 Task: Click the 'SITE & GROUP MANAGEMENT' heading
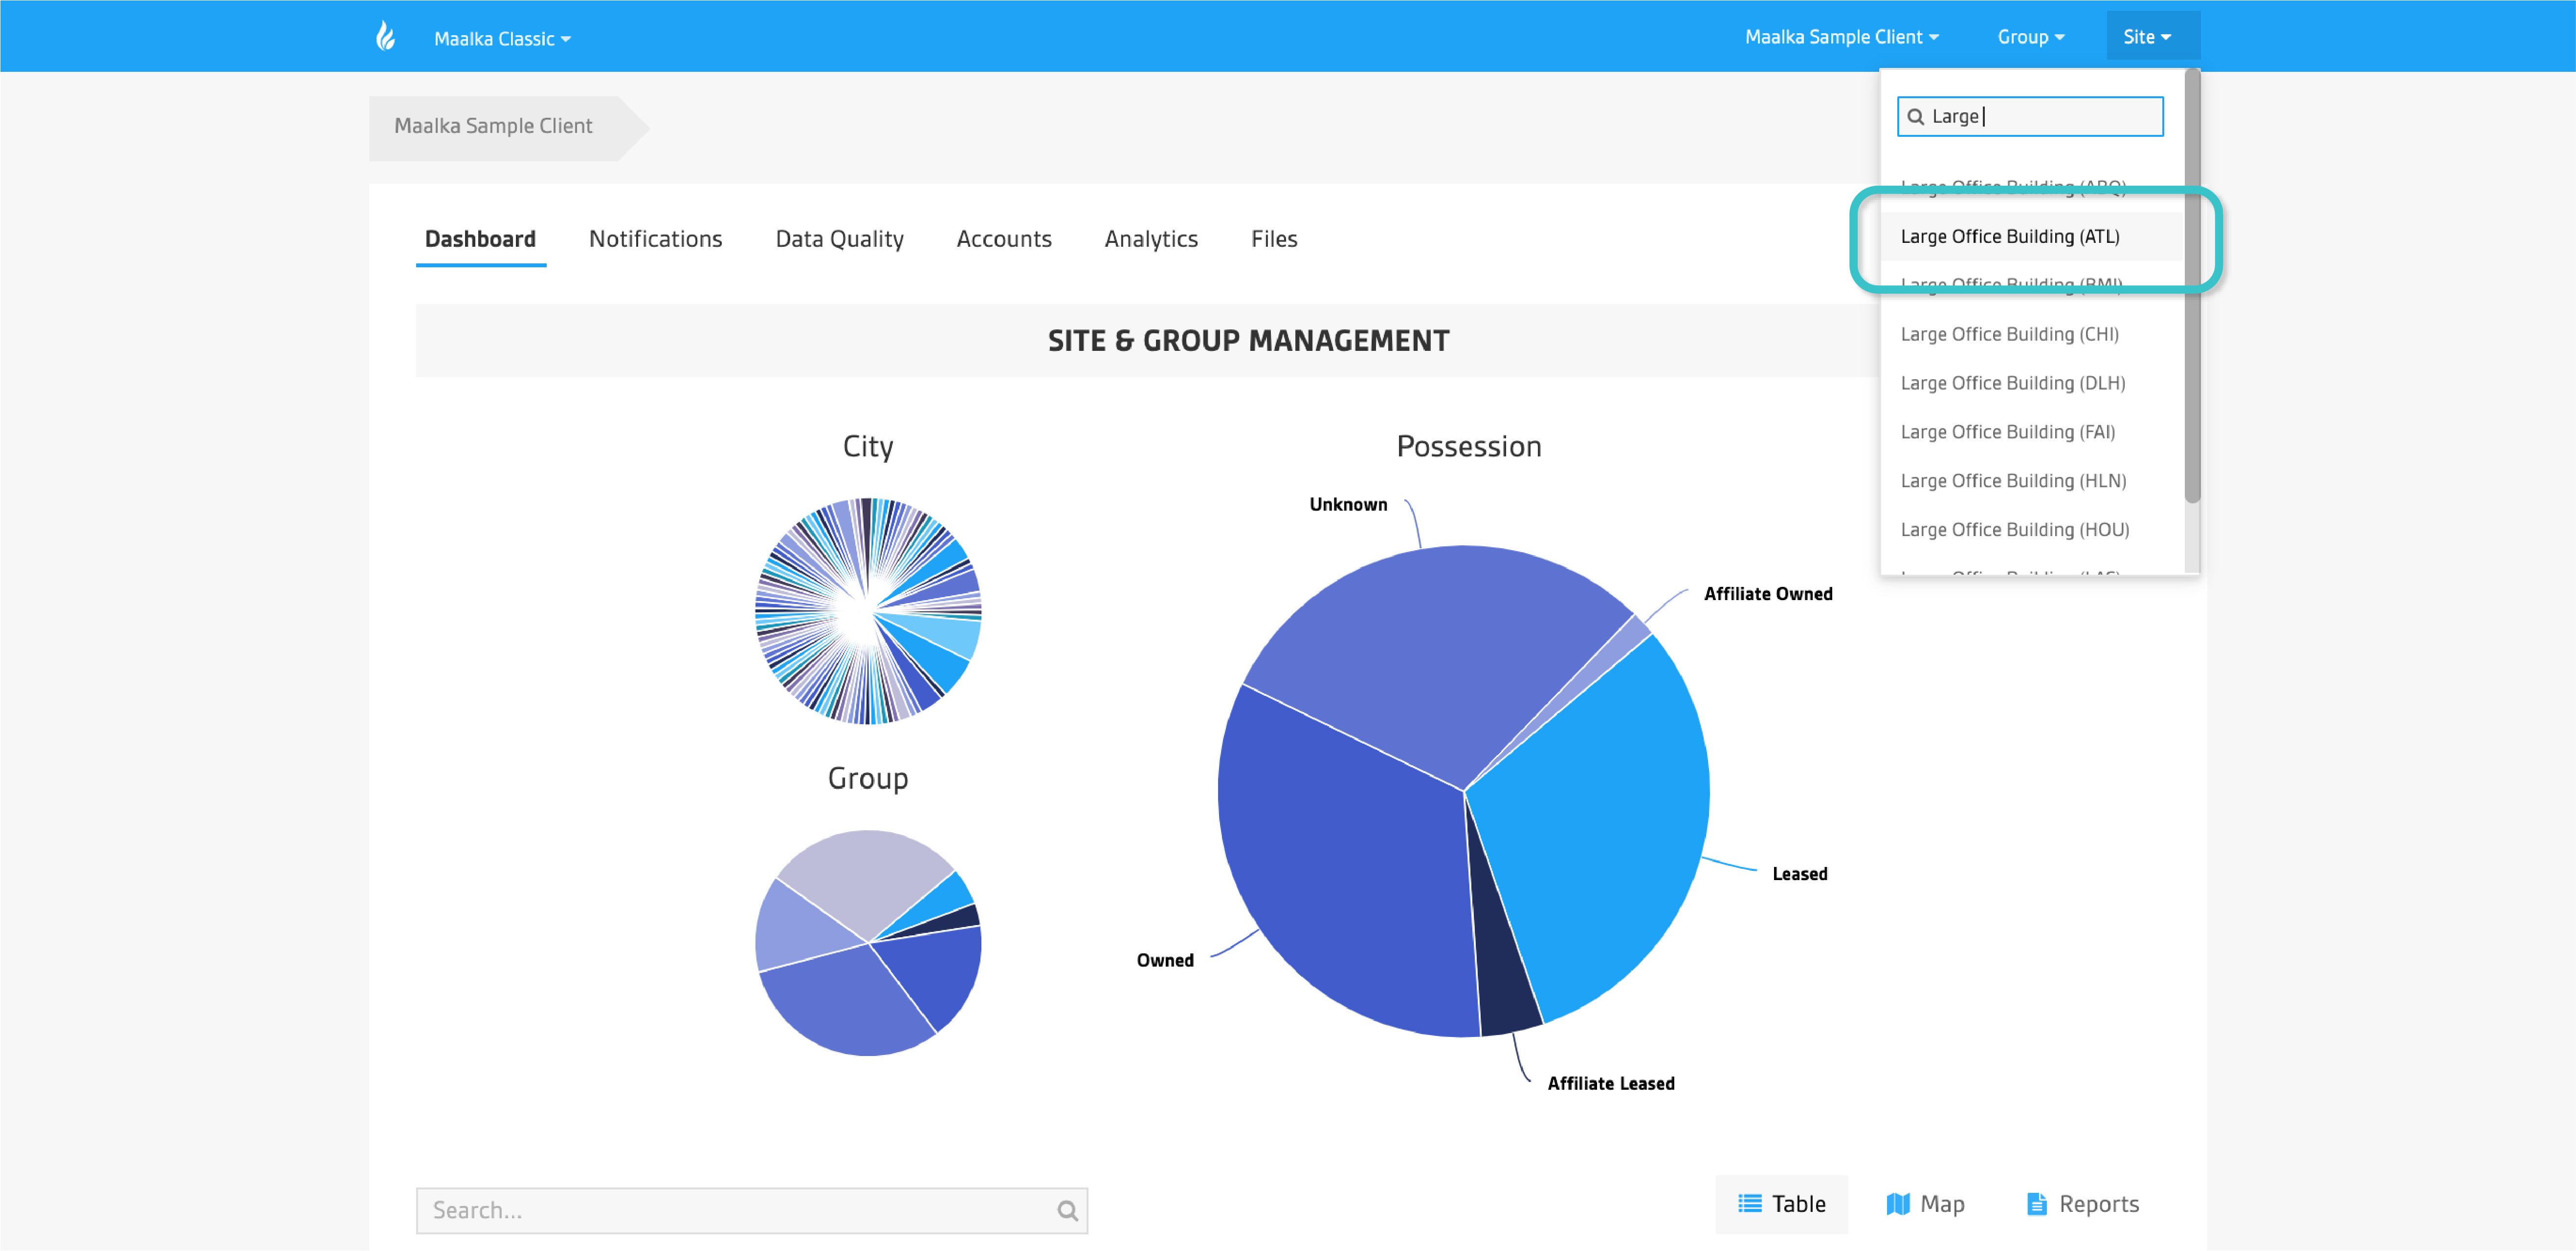pyautogui.click(x=1248, y=341)
